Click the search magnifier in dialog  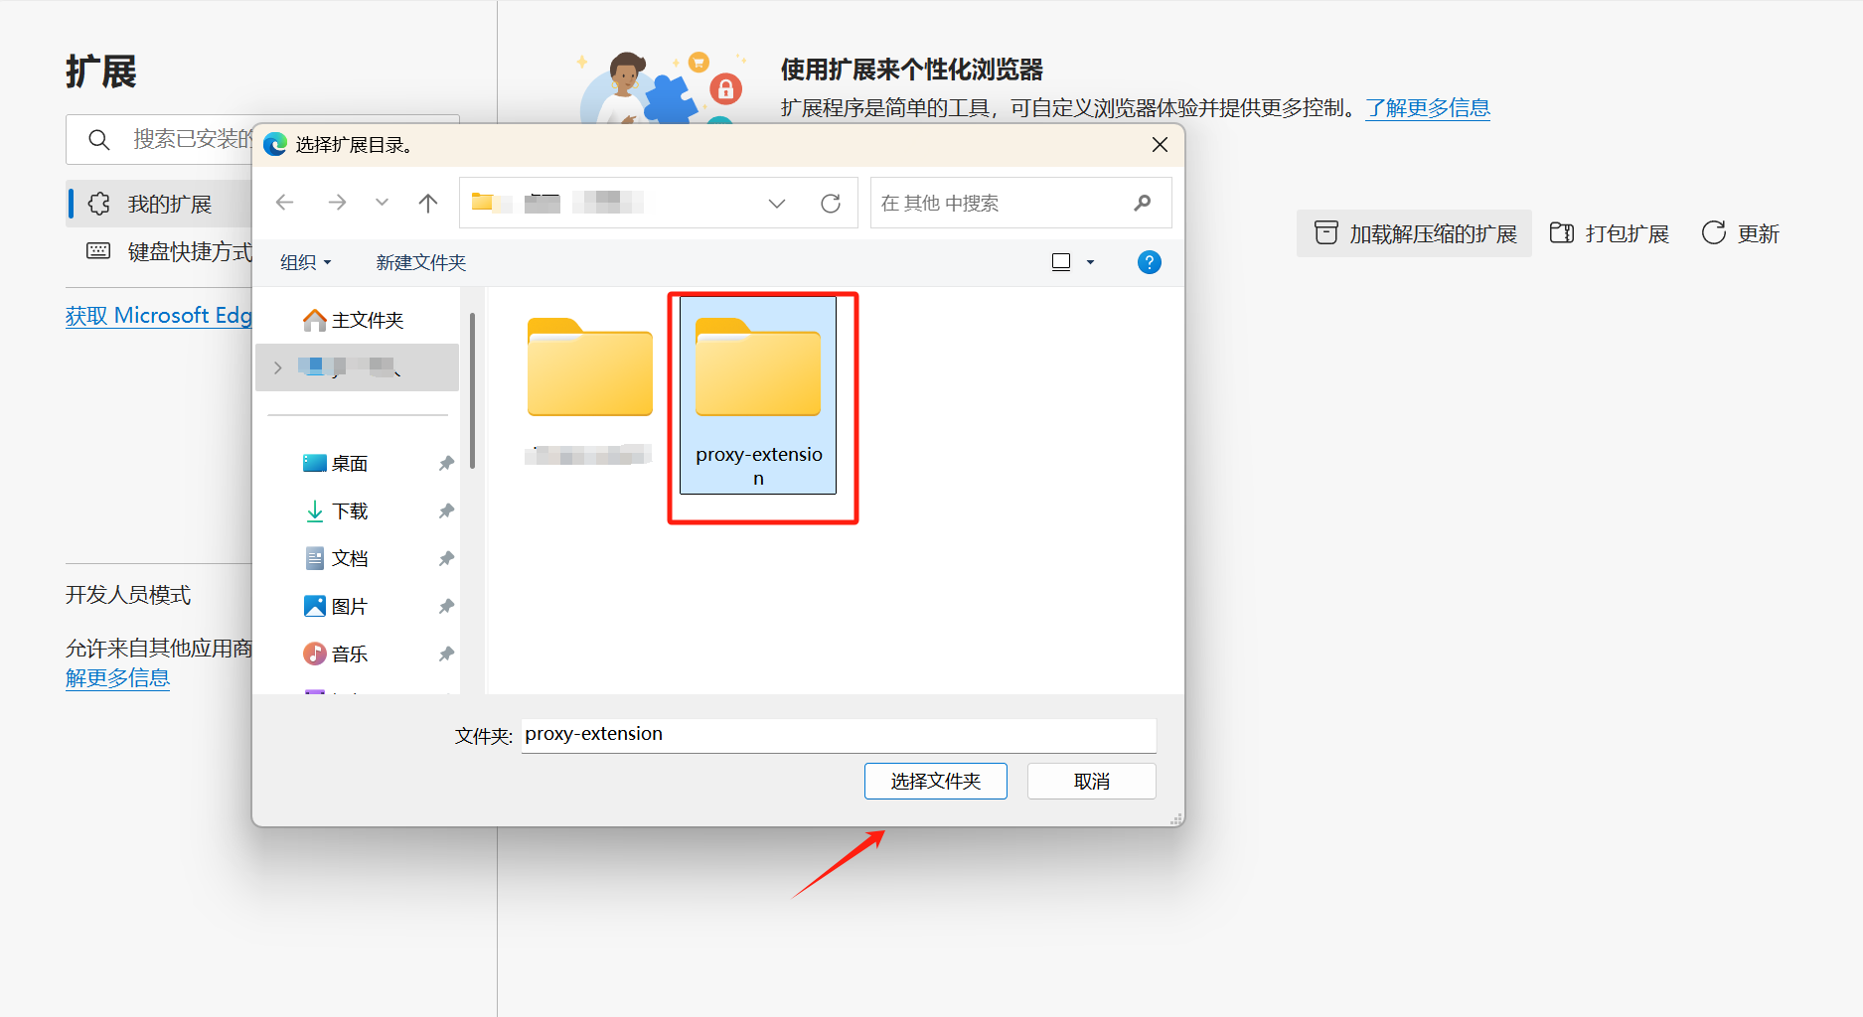pyautogui.click(x=1143, y=203)
